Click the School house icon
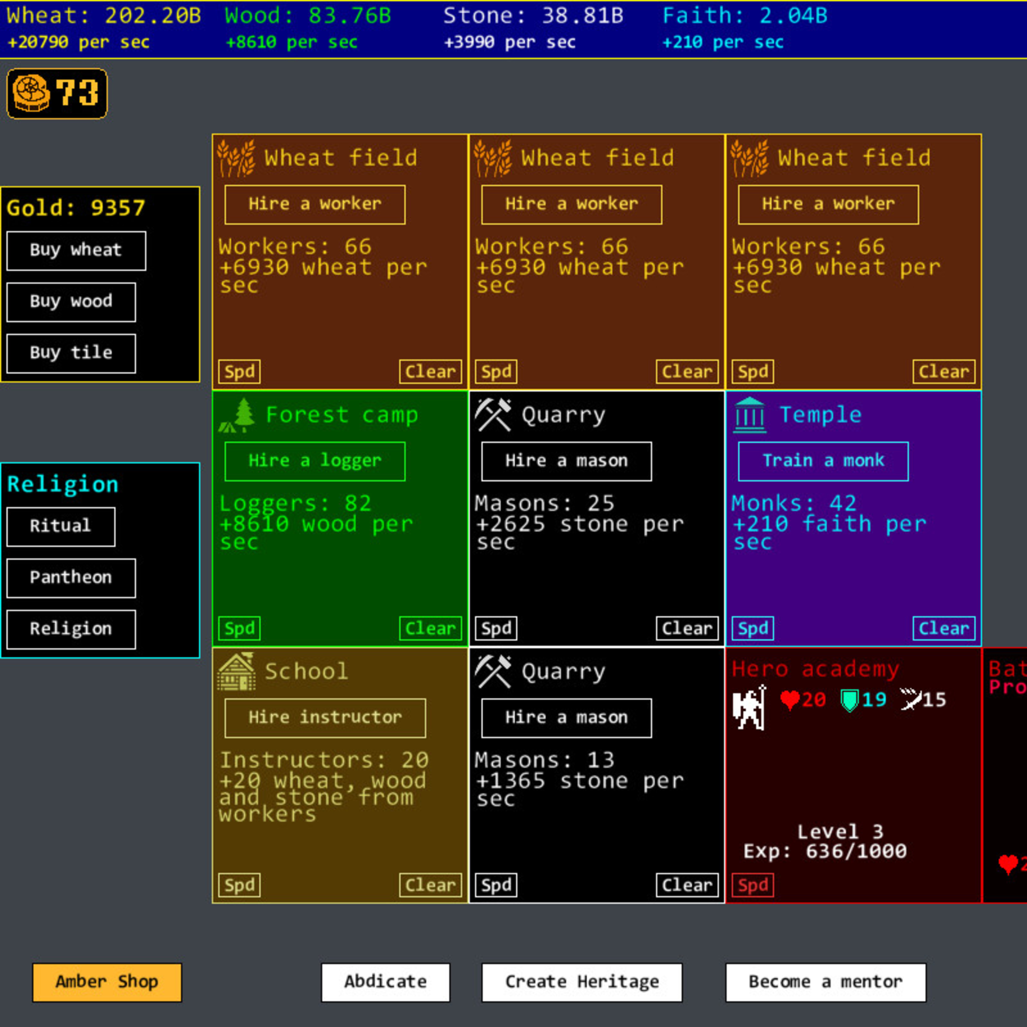This screenshot has width=1027, height=1027. (237, 672)
